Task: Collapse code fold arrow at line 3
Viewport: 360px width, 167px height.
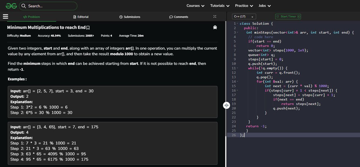Action: click(x=237, y=32)
